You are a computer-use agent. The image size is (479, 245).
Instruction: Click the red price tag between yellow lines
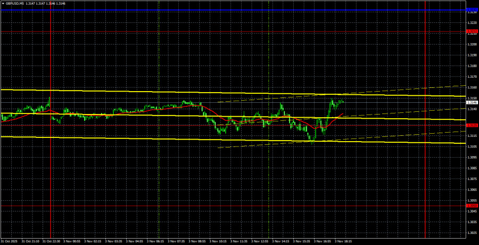472,126
